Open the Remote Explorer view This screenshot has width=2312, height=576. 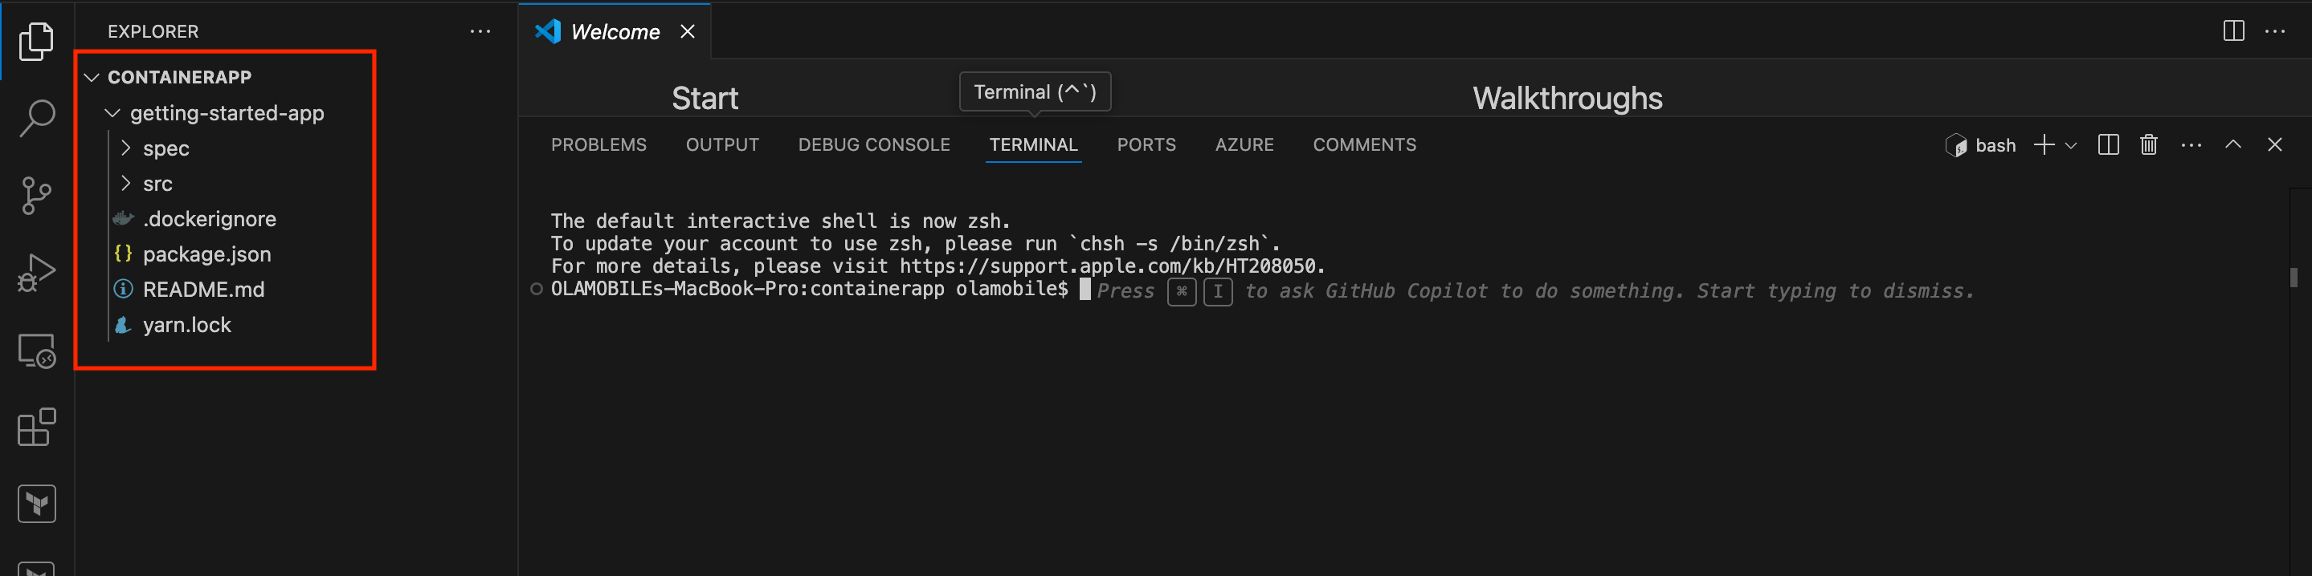37,351
